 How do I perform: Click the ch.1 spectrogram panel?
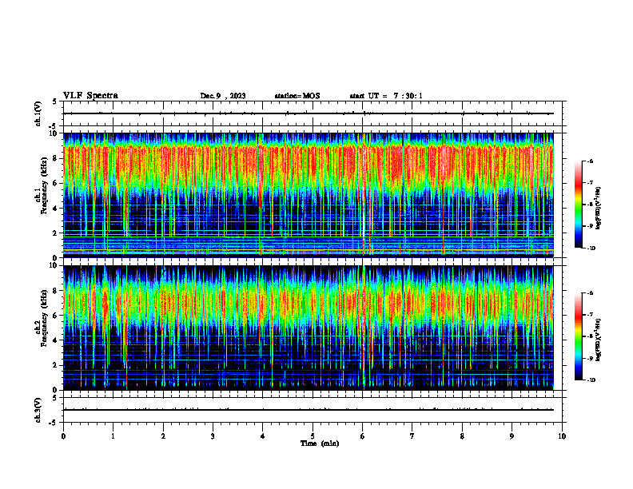coord(309,195)
